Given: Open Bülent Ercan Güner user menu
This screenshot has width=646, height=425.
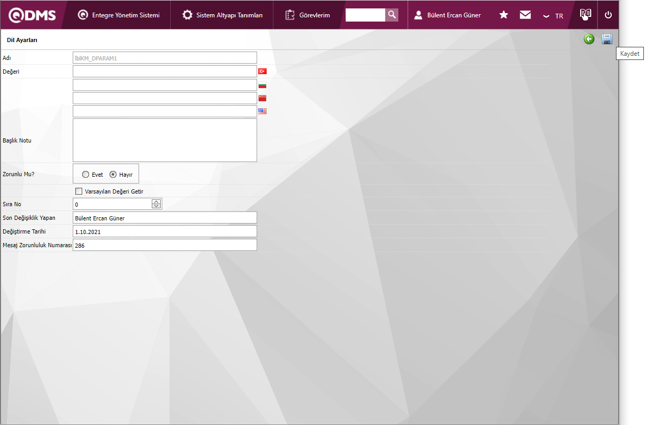Looking at the screenshot, I should (447, 15).
